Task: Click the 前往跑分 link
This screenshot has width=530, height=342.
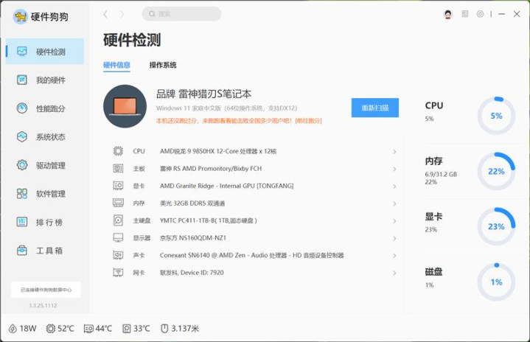Action: click(308, 121)
